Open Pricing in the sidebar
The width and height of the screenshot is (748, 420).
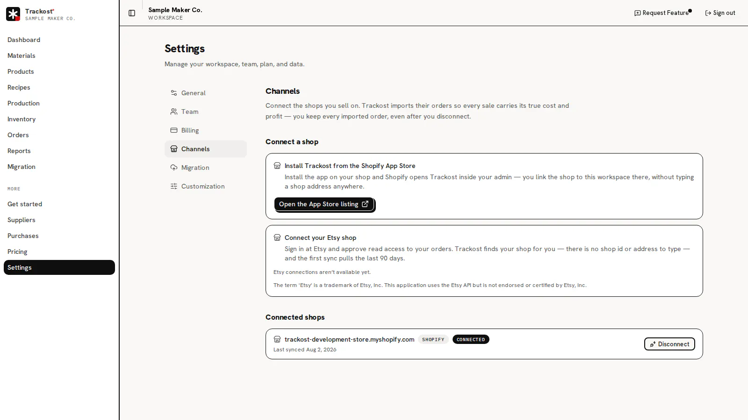click(x=59, y=252)
